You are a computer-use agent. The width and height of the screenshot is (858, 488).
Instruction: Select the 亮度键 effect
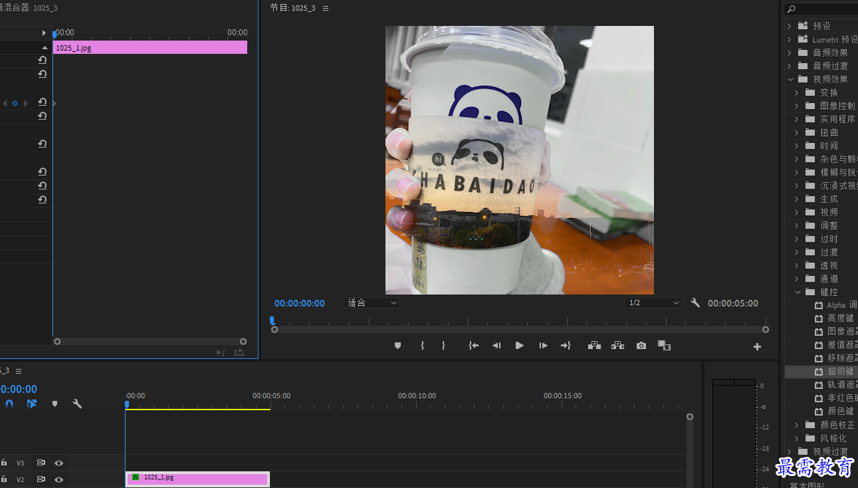[840, 318]
